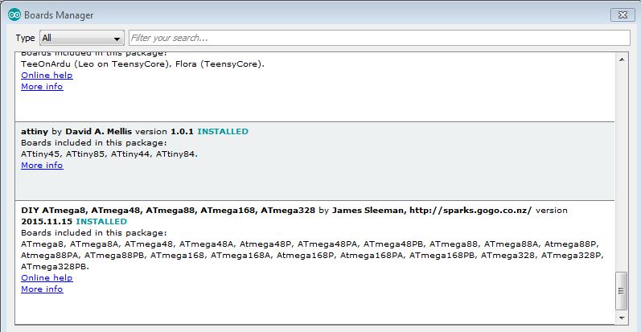Viewport: 641px width, 332px height.
Task: Click the Arduino logo icon in title bar
Action: tap(14, 14)
